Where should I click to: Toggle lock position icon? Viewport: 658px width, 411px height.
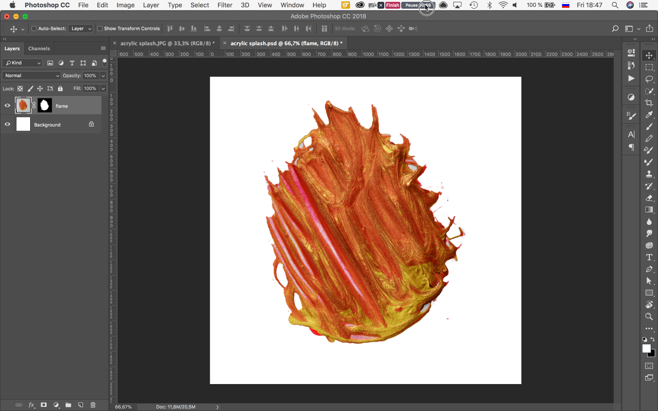point(40,89)
